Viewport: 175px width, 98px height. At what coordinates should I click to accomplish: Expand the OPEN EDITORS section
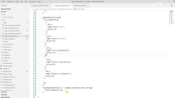click(x=6, y=9)
